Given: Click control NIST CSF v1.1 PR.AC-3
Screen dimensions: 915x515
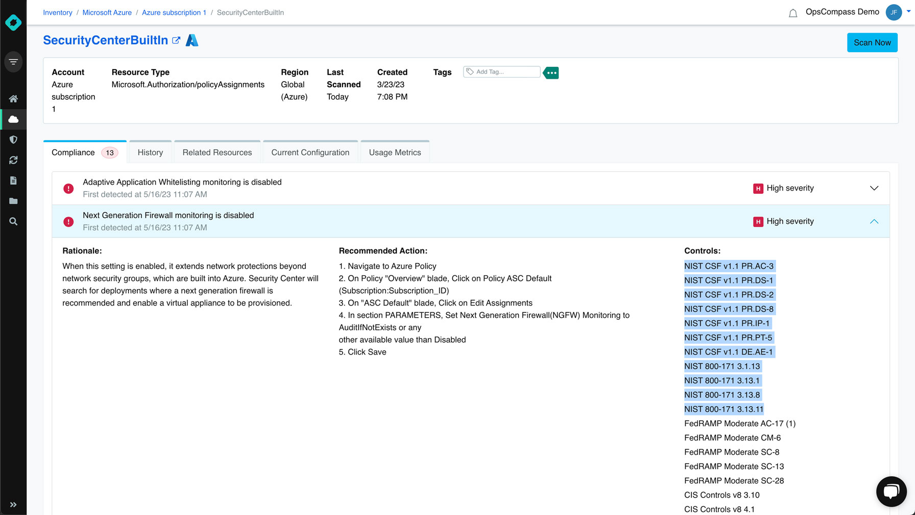Looking at the screenshot, I should [729, 266].
